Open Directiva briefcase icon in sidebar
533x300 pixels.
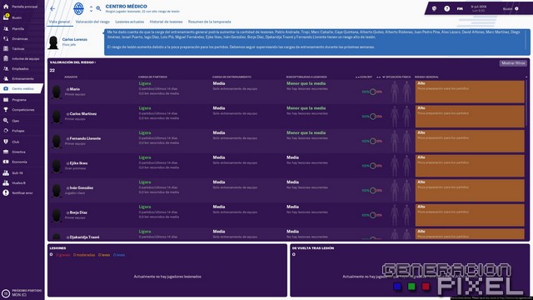click(6, 152)
